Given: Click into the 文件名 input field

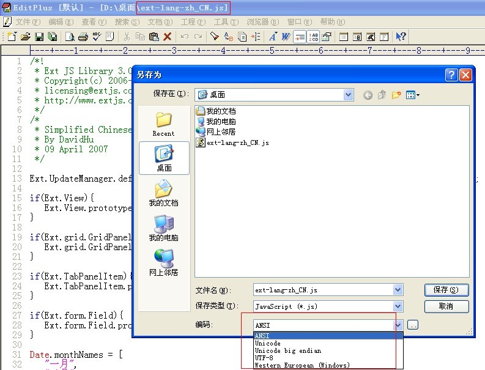Looking at the screenshot, I should 323,290.
